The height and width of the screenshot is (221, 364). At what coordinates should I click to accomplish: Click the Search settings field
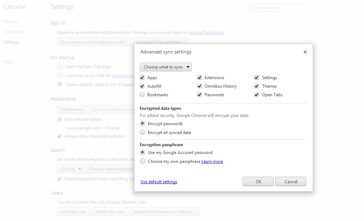click(x=278, y=7)
